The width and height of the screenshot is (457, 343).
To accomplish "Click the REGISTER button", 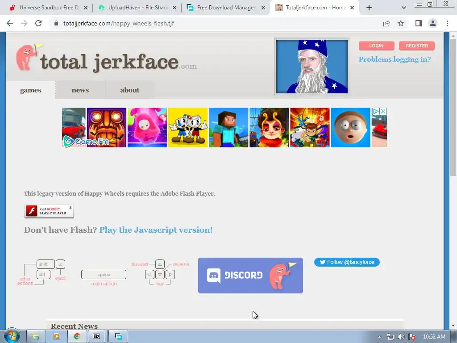I will pos(417,46).
